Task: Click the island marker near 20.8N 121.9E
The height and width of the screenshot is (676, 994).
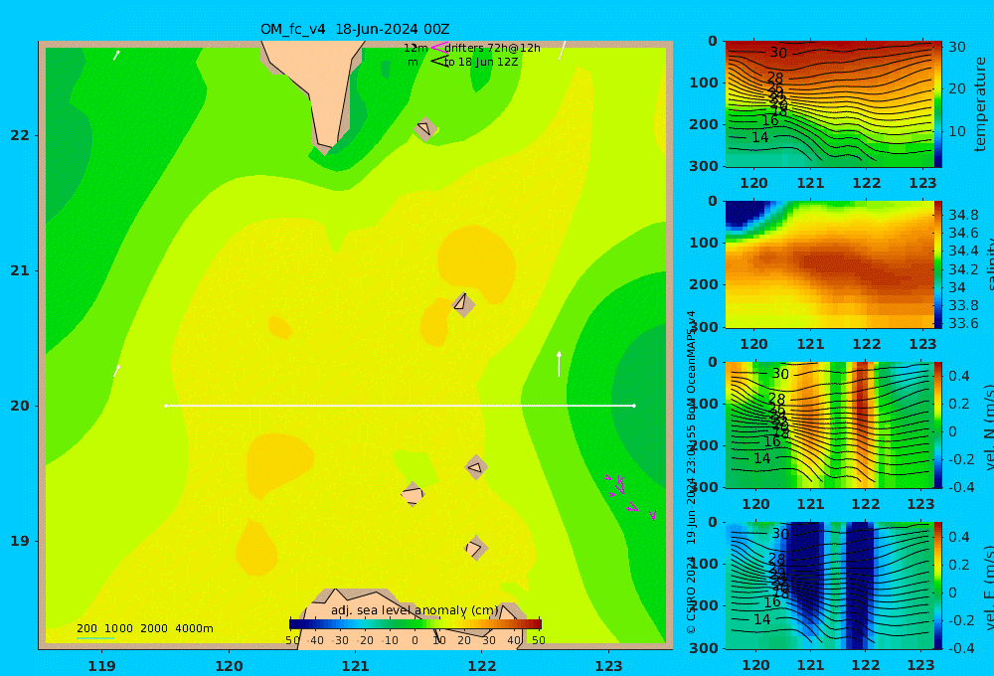Action: click(x=463, y=304)
